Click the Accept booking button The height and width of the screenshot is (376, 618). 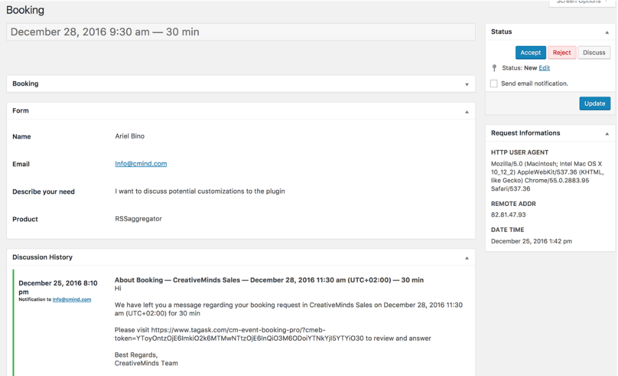point(530,53)
